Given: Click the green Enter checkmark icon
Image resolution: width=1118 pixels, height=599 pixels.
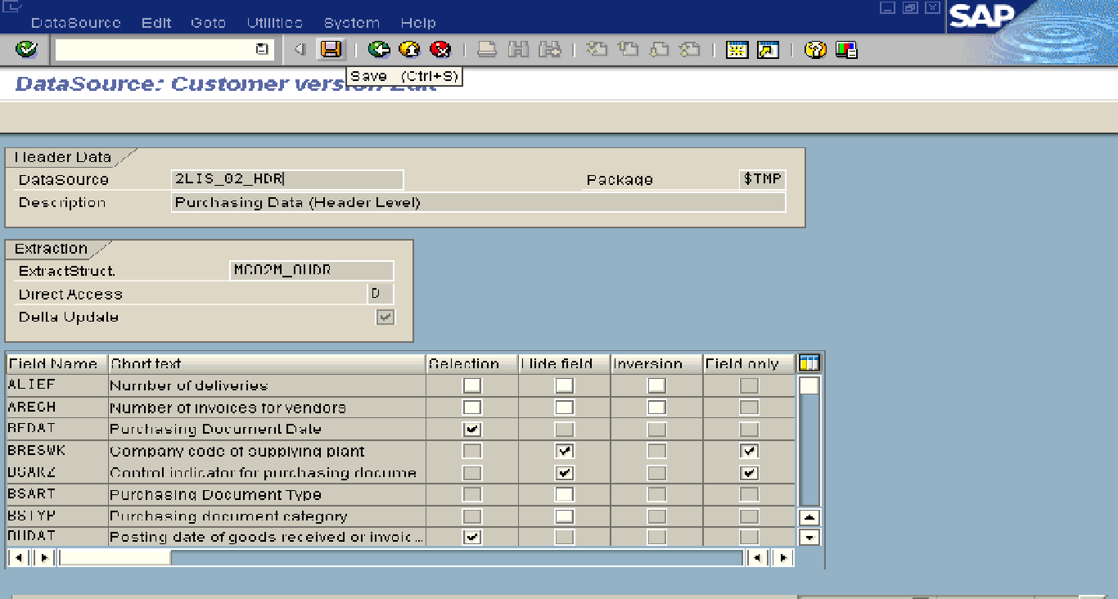Looking at the screenshot, I should [26, 50].
